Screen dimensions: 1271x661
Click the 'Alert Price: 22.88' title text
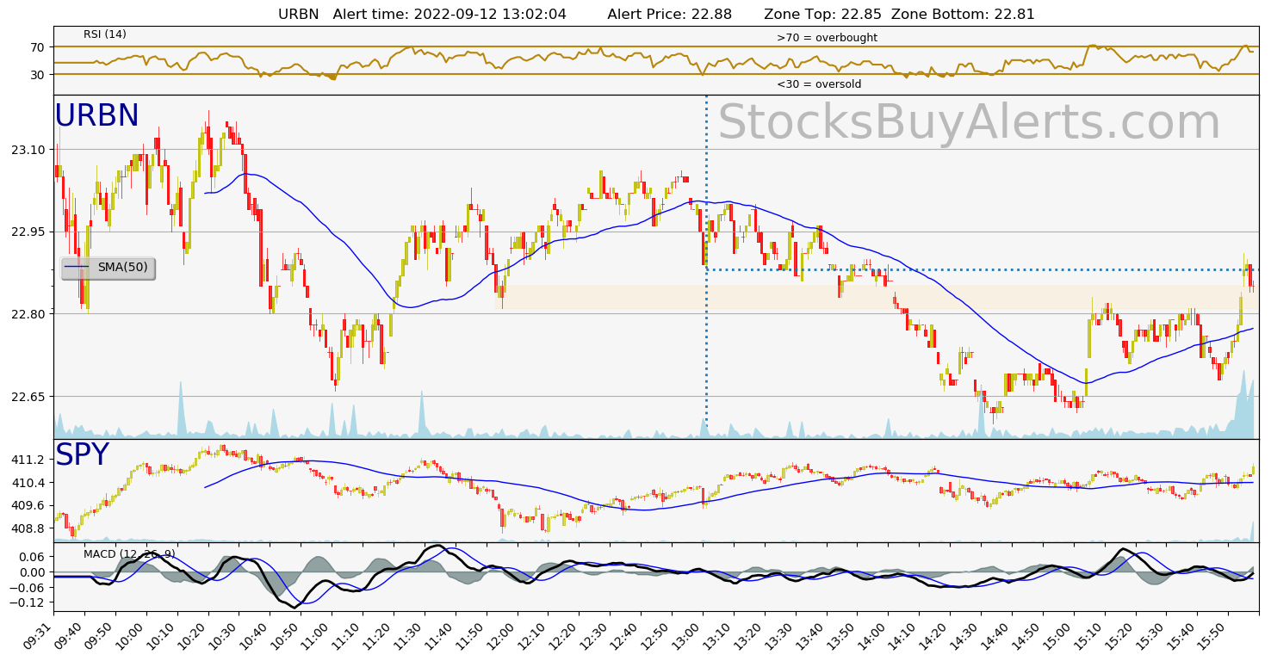click(669, 14)
